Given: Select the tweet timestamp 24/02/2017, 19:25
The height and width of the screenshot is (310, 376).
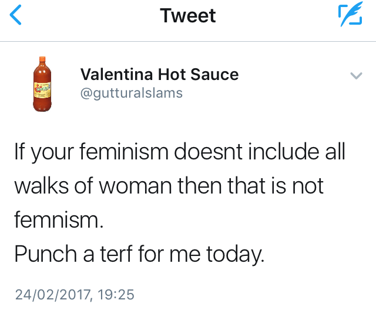Looking at the screenshot, I should 75,294.
